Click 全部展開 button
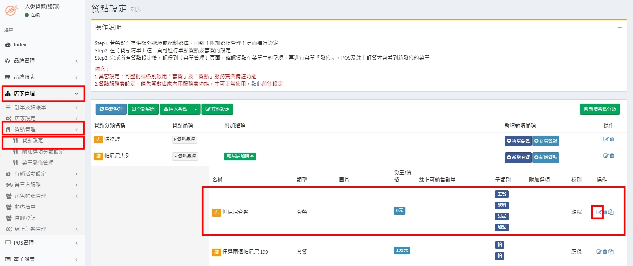Viewport: 633px width, 266px height. coord(143,109)
